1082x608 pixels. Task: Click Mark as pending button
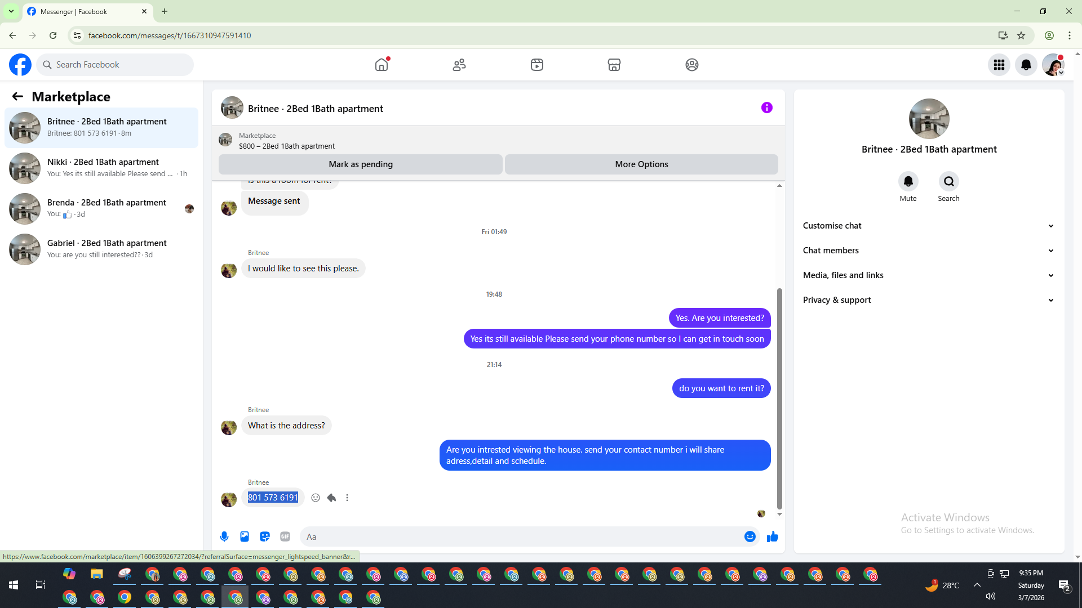pyautogui.click(x=361, y=164)
